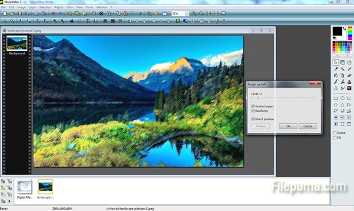Screen dimensions: 354x211
Task: Open the Layer menu
Action: 32,7
